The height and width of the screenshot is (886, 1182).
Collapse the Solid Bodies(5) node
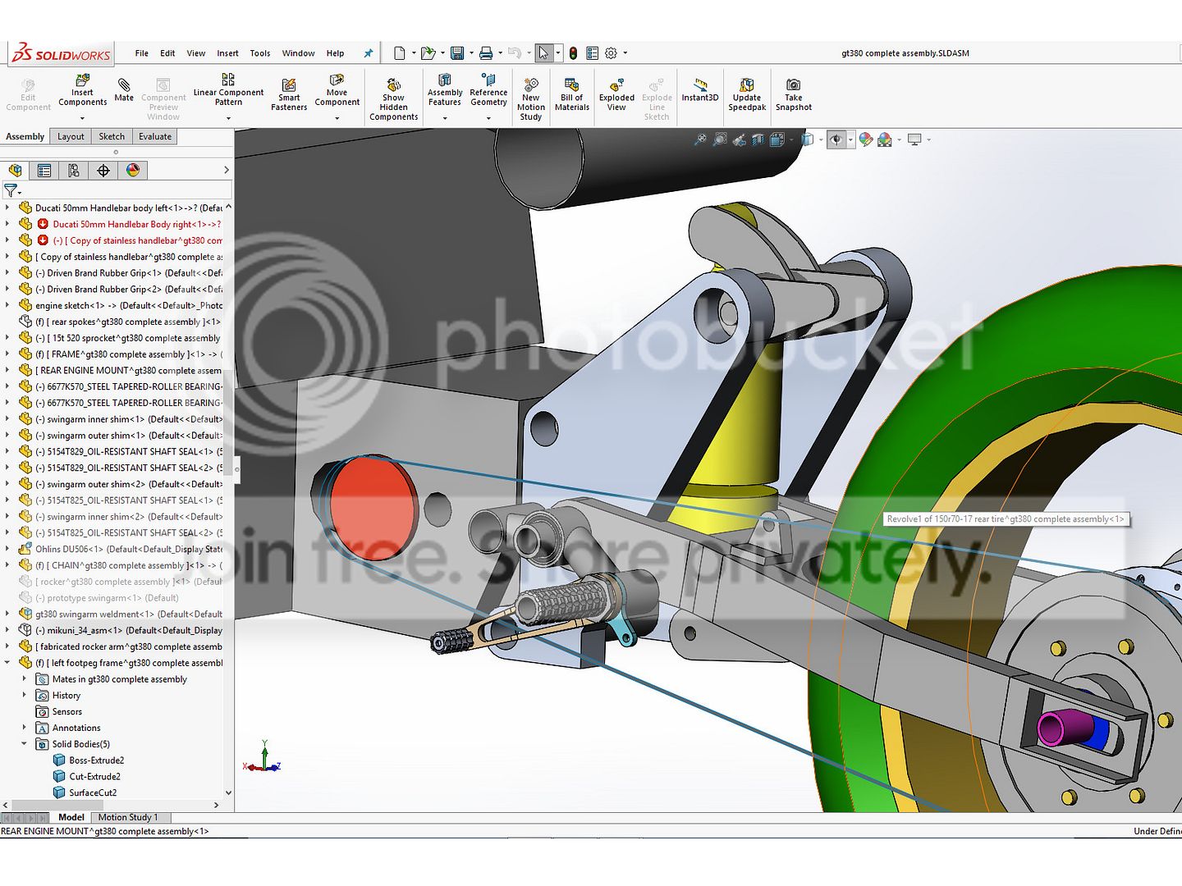(x=24, y=744)
